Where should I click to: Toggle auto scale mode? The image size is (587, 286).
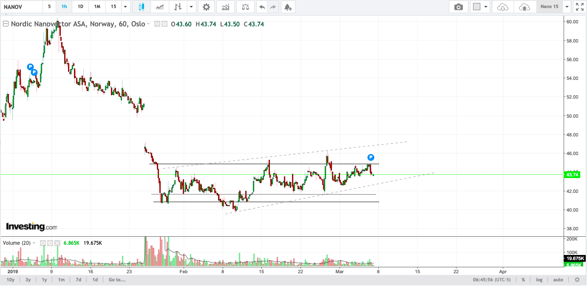pyautogui.click(x=558, y=280)
